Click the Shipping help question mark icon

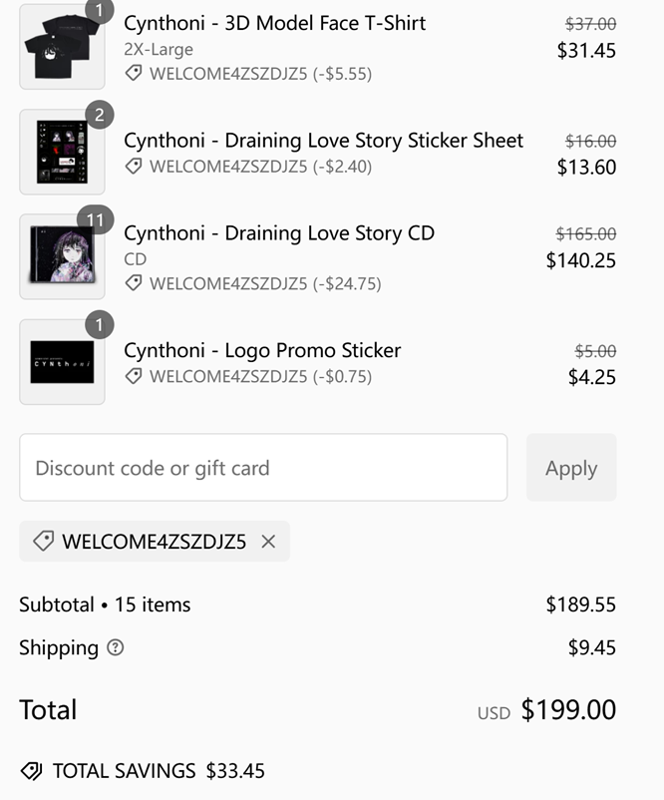coord(116,648)
